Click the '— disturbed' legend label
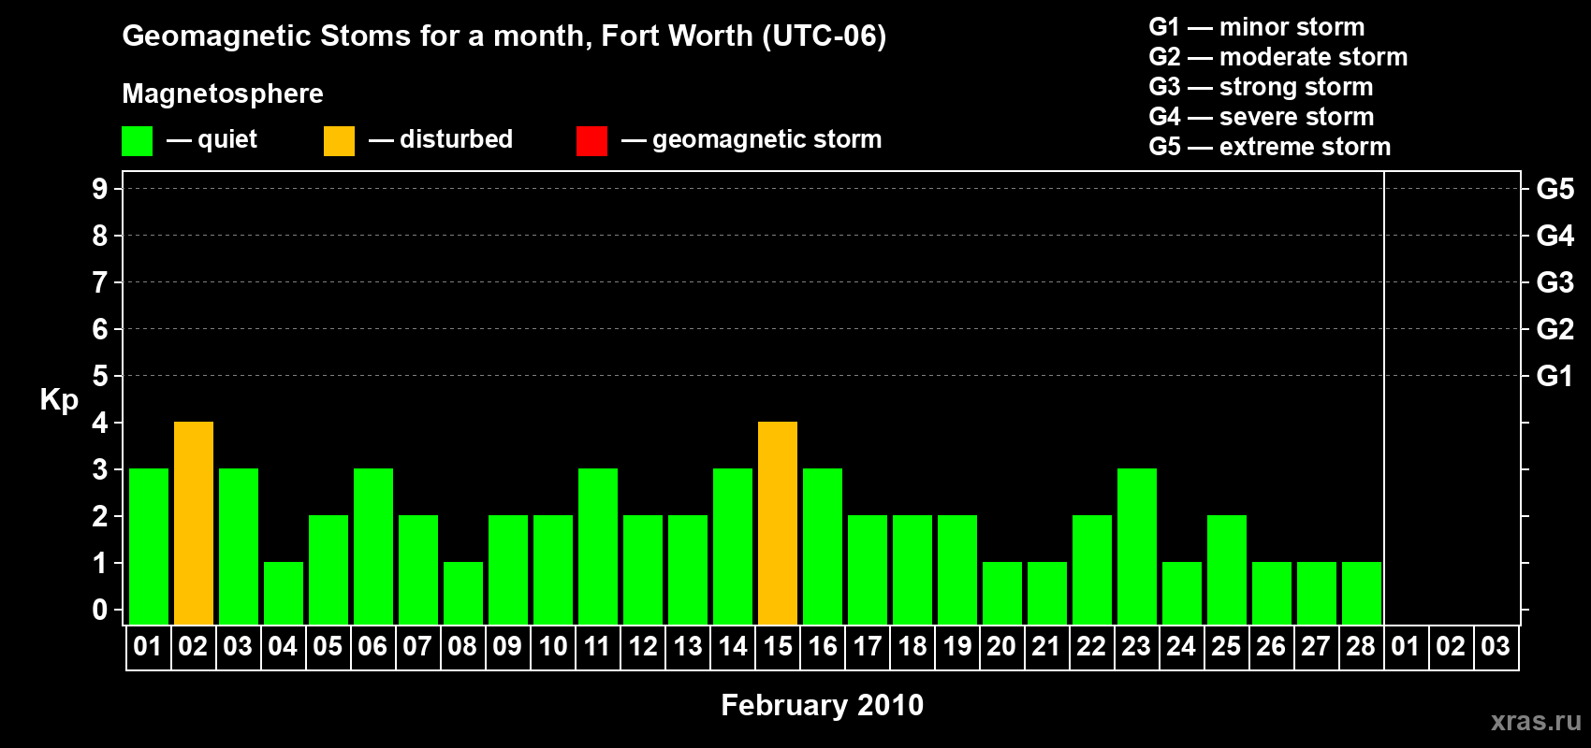Image resolution: width=1591 pixels, height=748 pixels. click(441, 139)
